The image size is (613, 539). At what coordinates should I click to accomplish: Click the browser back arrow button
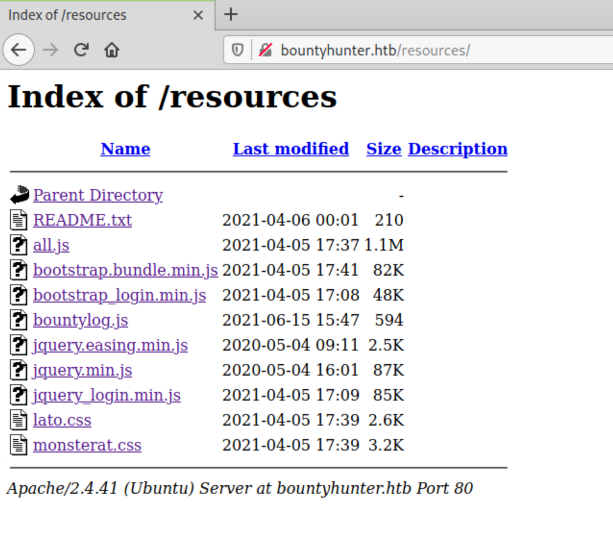(x=19, y=50)
